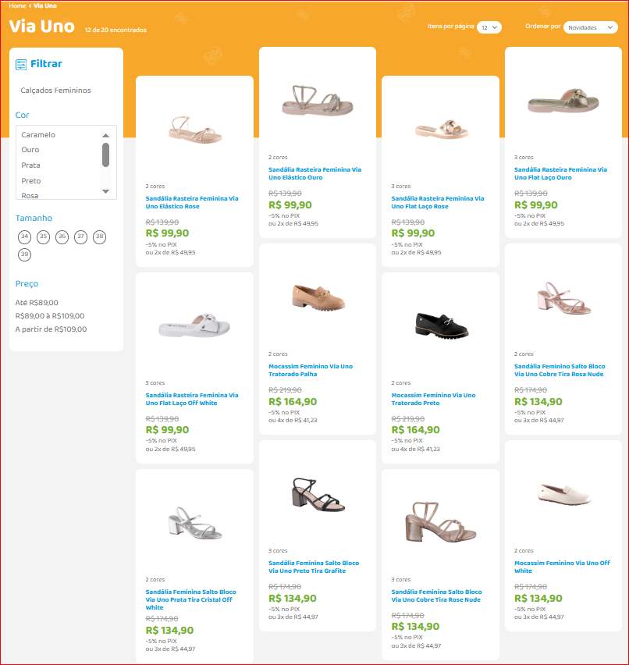Open the Itens por página dropdown
The image size is (629, 665).
coord(489,27)
